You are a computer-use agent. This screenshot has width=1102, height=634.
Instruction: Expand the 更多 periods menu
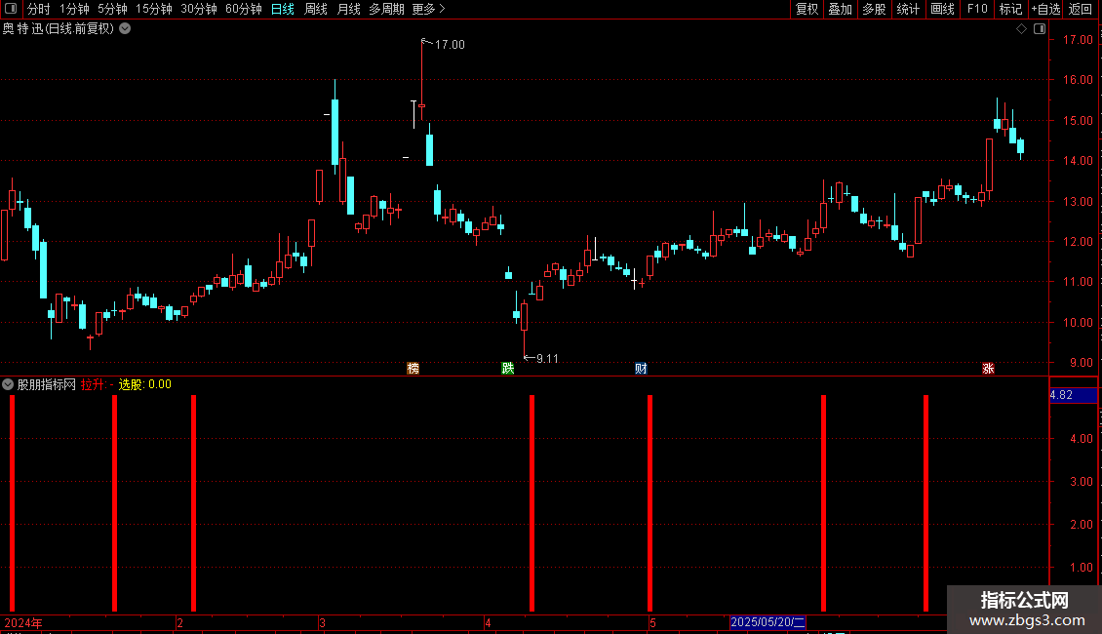point(428,9)
